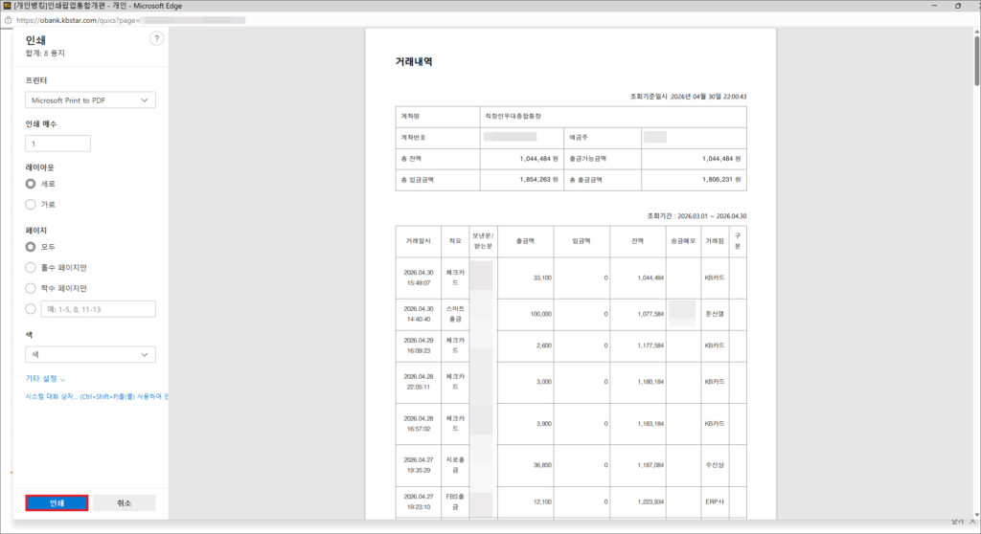This screenshot has width=981, height=534.
Task: Click the page favicon in title bar
Action: click(8, 6)
